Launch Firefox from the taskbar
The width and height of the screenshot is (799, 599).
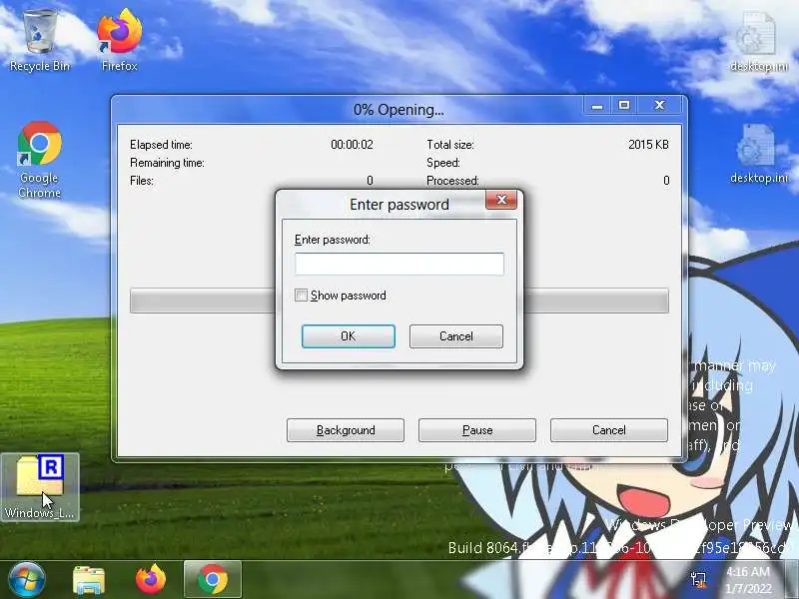point(151,579)
